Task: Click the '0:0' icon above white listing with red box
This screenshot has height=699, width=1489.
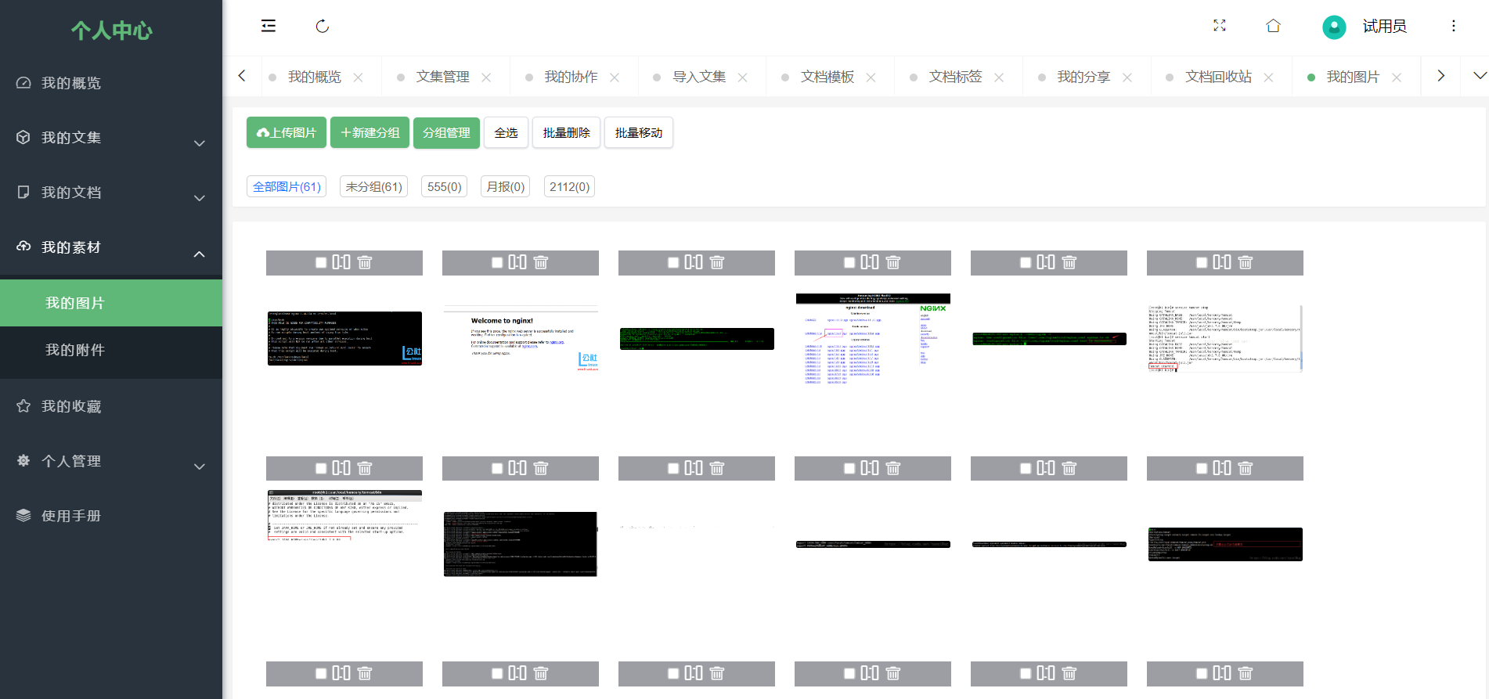Action: click(x=1222, y=262)
